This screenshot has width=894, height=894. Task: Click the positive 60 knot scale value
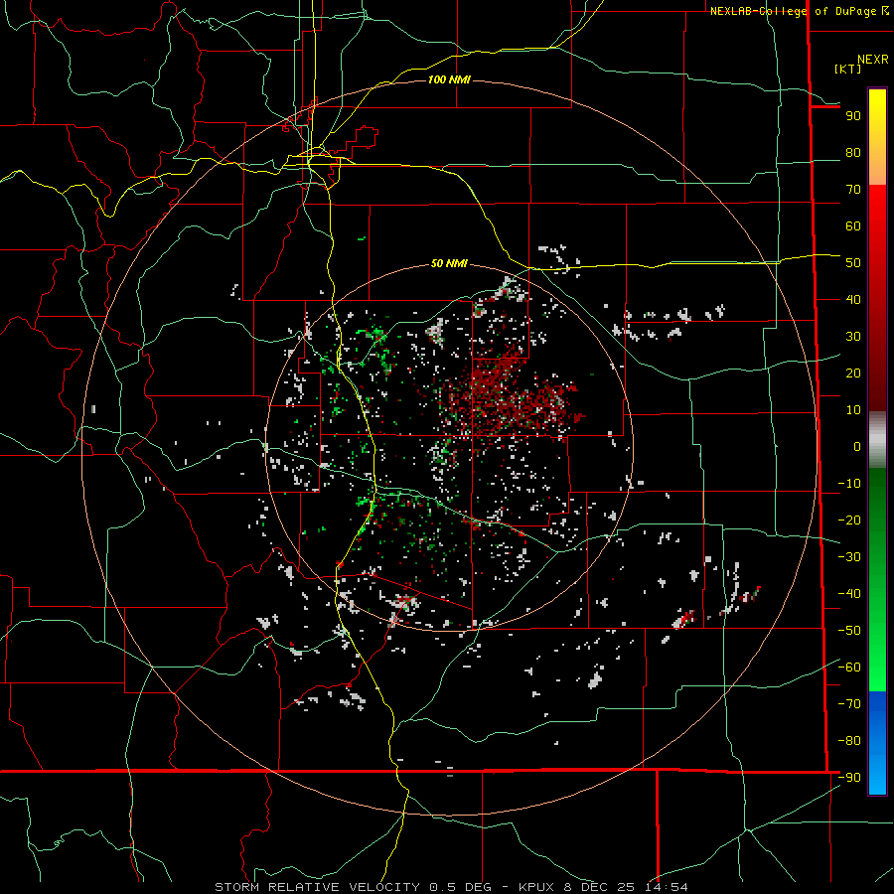(x=853, y=226)
